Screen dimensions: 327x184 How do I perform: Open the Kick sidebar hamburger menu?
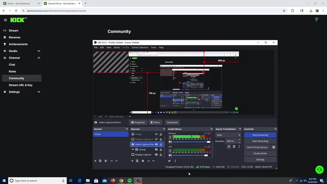pyautogui.click(x=5, y=20)
